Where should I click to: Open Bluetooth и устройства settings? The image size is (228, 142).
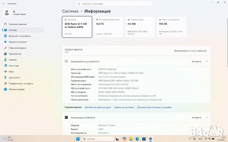[x=23, y=36]
